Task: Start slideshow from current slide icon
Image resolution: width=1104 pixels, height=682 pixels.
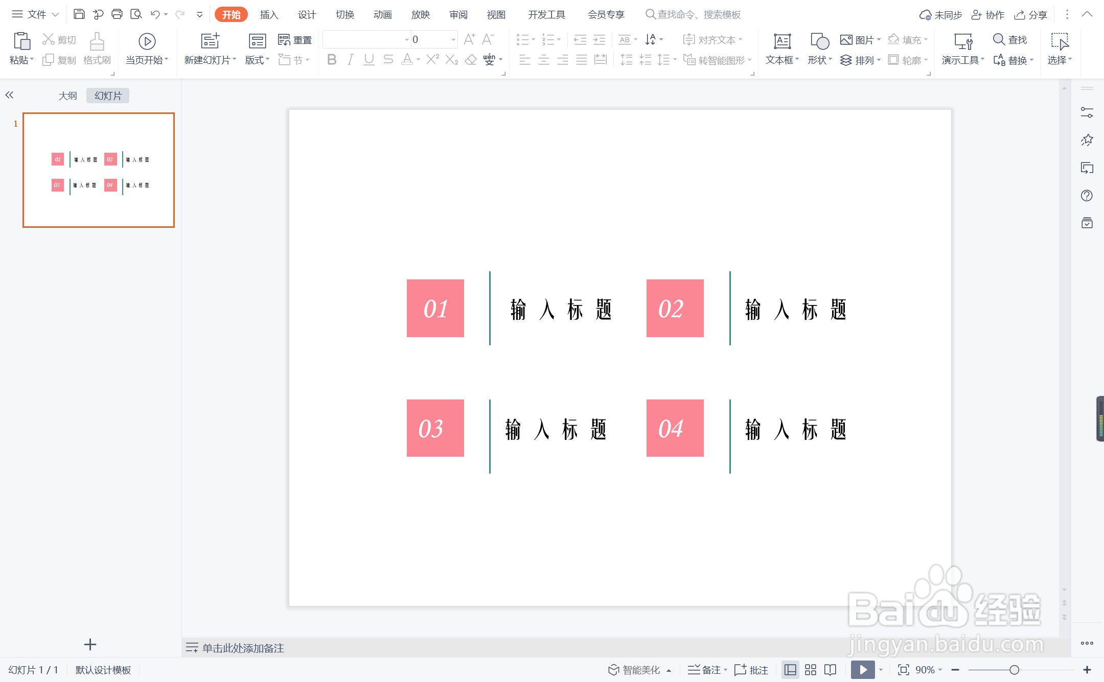Action: [x=147, y=42]
